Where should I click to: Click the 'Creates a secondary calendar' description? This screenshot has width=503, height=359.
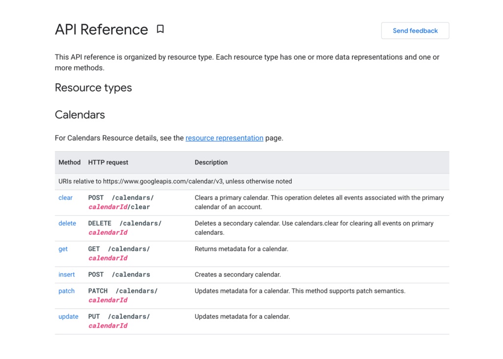pos(238,275)
